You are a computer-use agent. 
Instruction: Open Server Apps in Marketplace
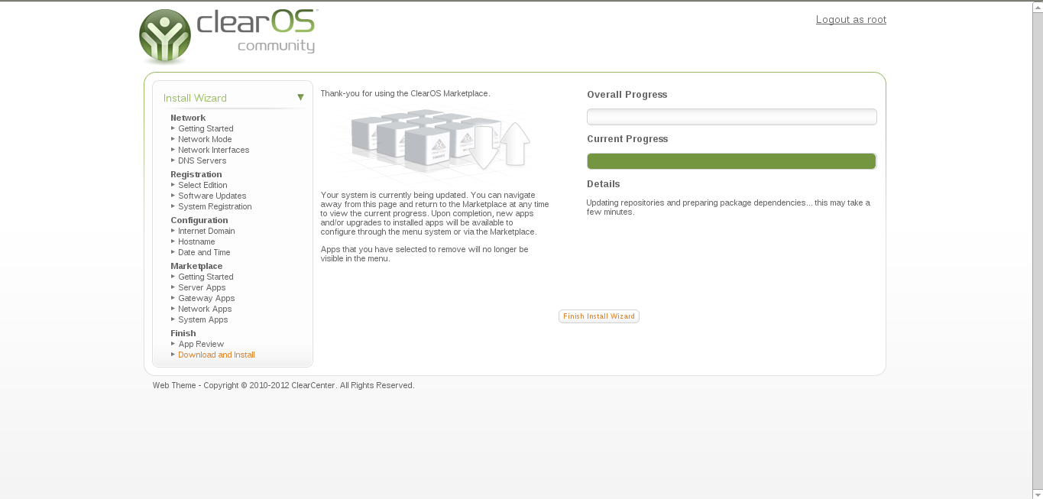coord(202,287)
